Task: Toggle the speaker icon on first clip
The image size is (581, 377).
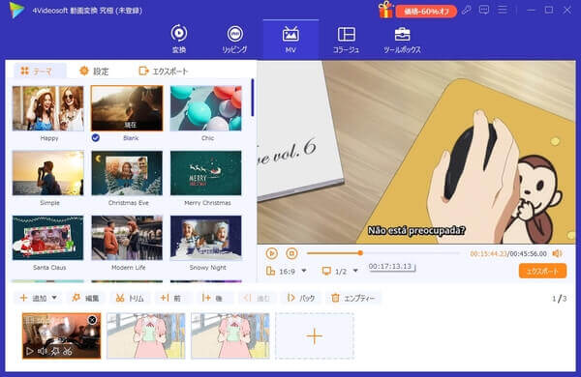Action: click(x=43, y=351)
